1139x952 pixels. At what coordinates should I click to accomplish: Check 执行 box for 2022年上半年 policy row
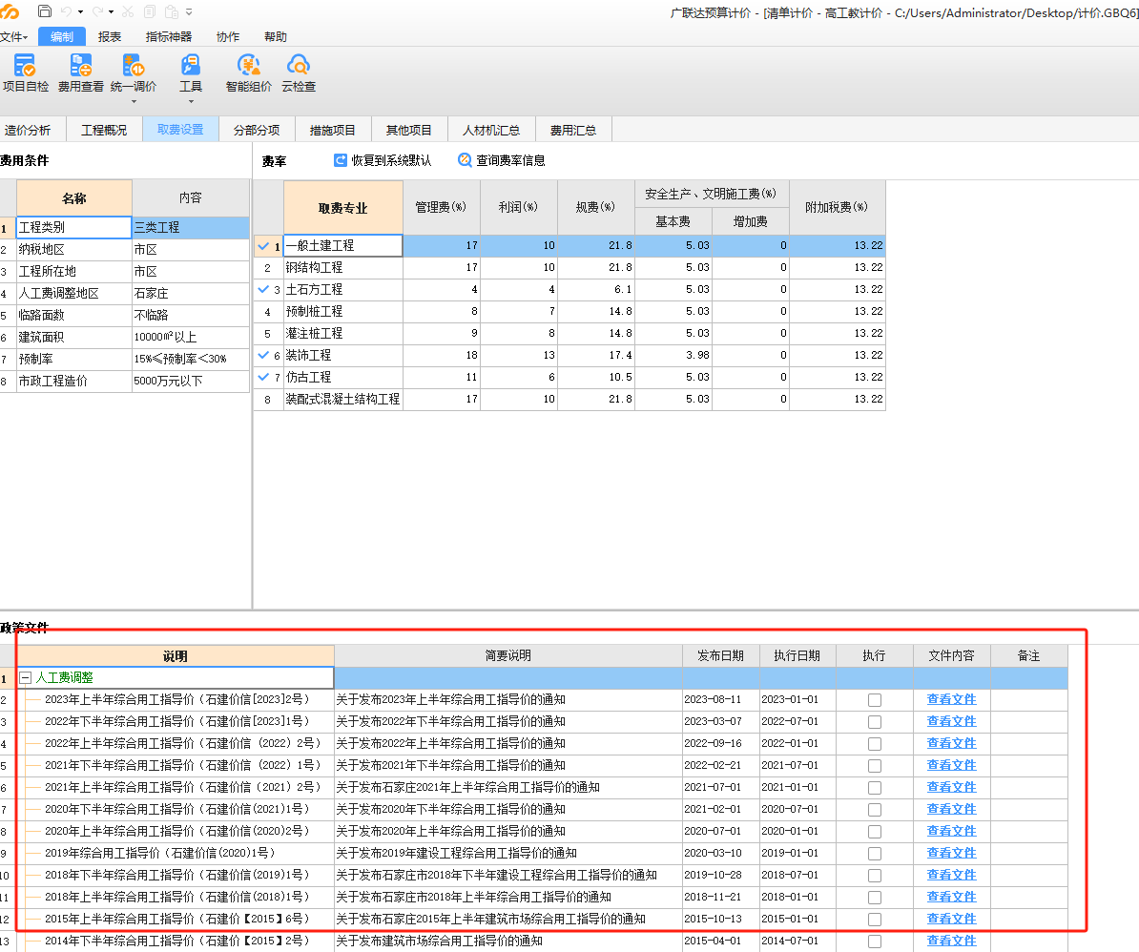[875, 744]
